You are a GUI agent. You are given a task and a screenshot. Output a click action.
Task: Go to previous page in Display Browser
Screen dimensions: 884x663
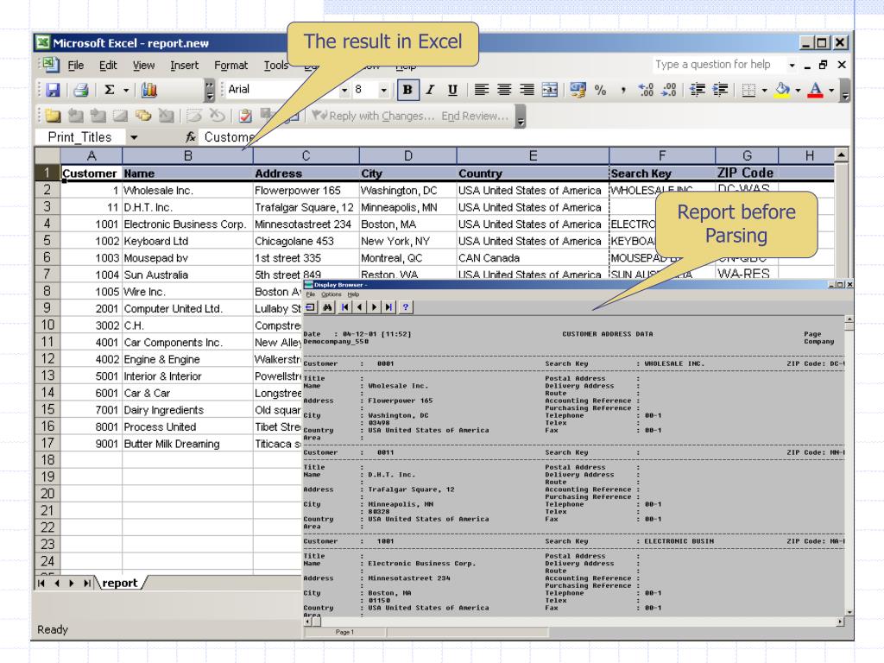coord(360,307)
